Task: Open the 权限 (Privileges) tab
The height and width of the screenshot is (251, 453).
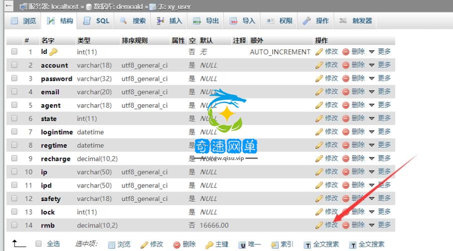Action: click(279, 21)
